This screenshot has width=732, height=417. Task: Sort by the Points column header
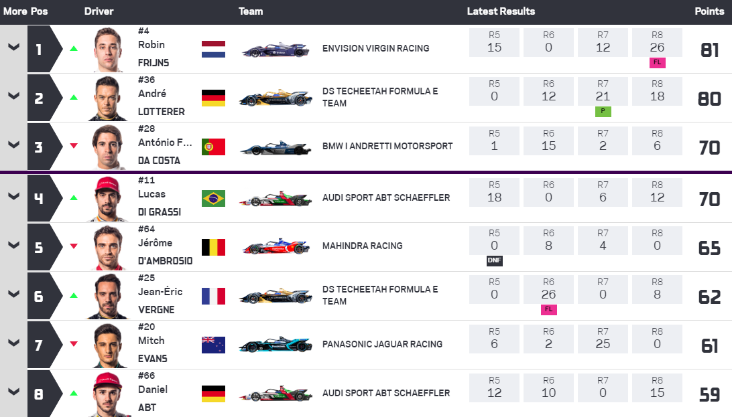click(709, 11)
